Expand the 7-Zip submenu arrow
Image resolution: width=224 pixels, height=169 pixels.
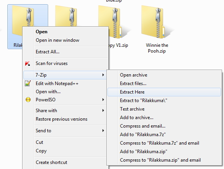(103, 75)
